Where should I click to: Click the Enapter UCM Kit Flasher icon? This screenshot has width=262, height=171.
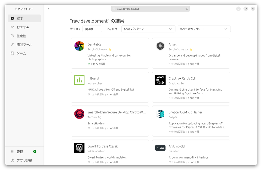coord(160,114)
